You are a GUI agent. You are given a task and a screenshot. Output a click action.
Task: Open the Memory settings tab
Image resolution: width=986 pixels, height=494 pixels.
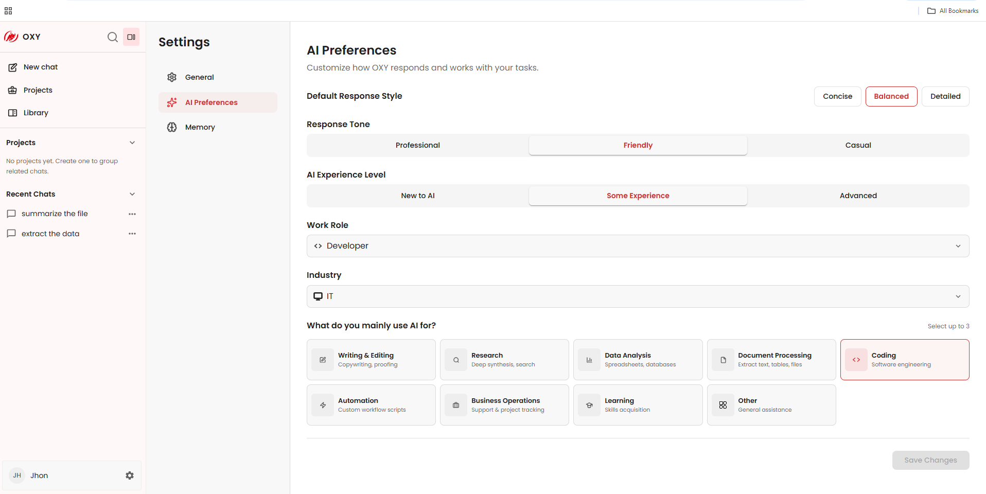coord(218,127)
